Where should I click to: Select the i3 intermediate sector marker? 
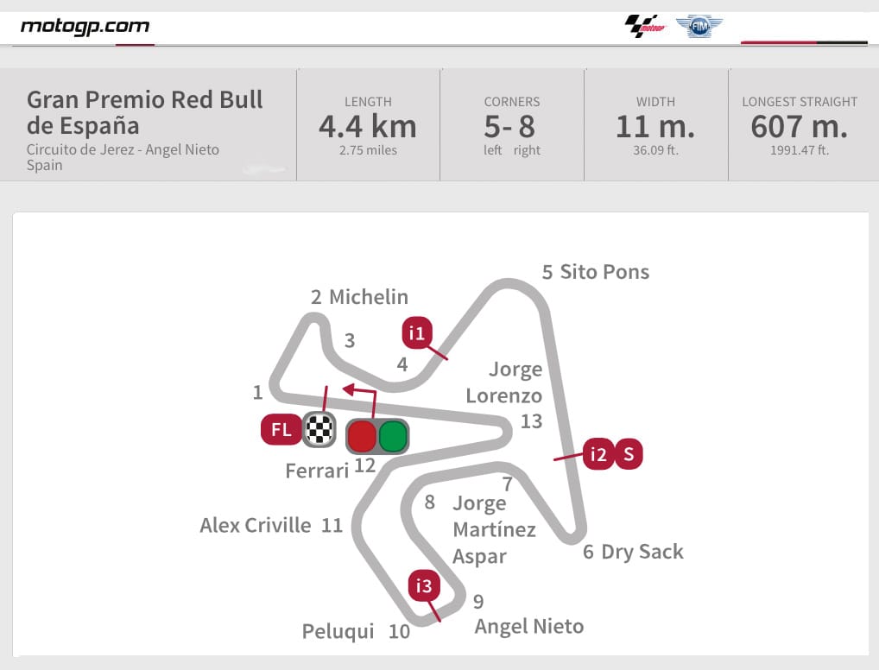click(423, 587)
